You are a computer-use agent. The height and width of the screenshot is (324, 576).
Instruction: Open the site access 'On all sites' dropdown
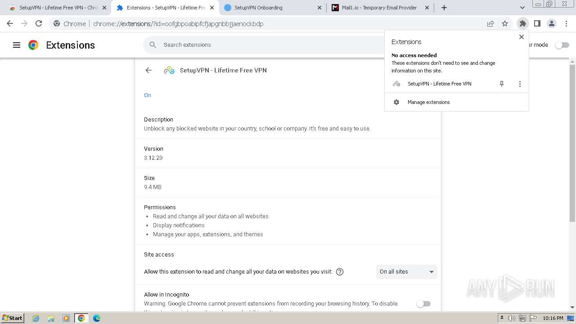click(407, 272)
